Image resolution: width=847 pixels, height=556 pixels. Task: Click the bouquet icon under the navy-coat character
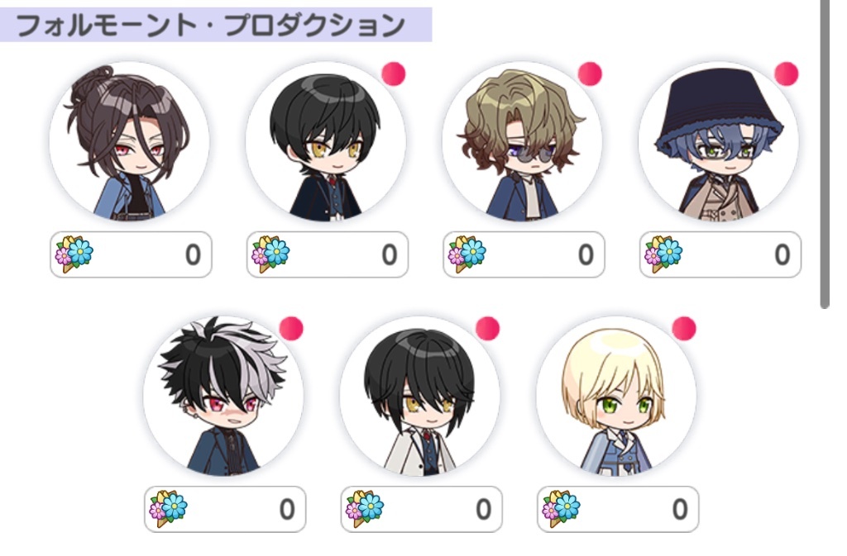pyautogui.click(x=270, y=254)
